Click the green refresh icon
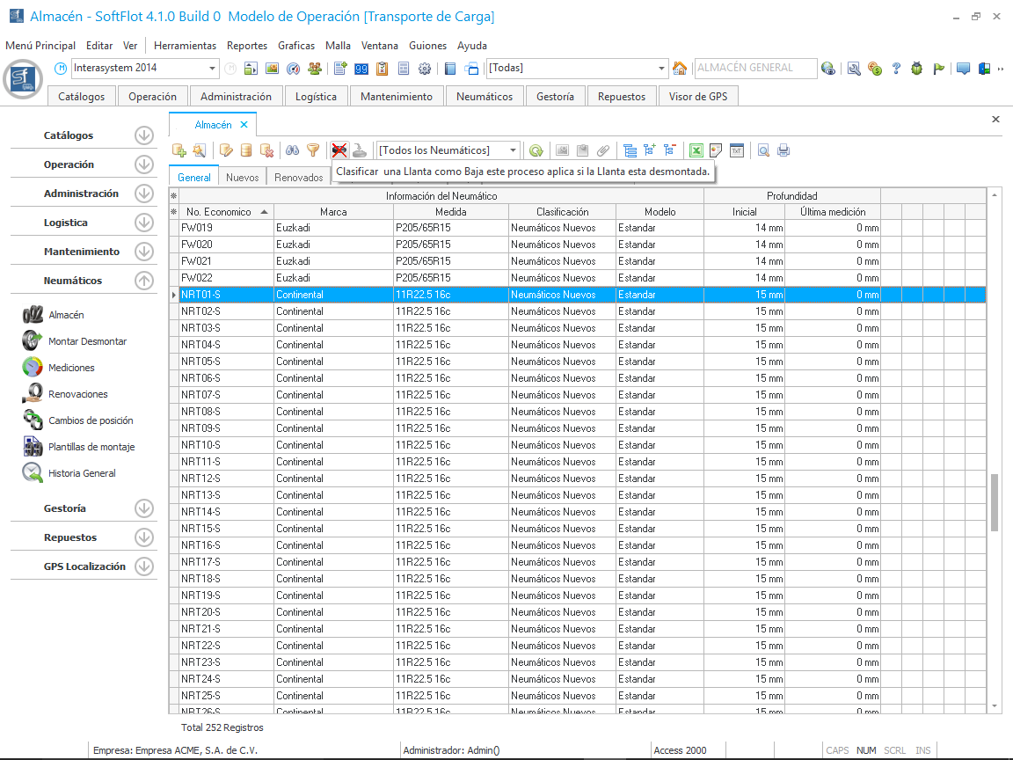The image size is (1013, 760). [536, 150]
